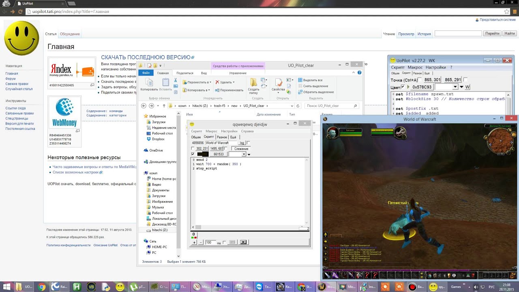Toggle checkbox next to ms delay field
519x292 pixels.
pos(224,243)
